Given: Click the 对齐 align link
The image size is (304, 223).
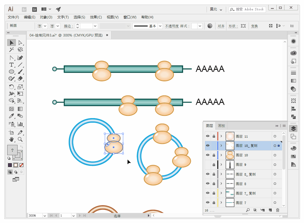Looking at the screenshot, I should (221, 26).
